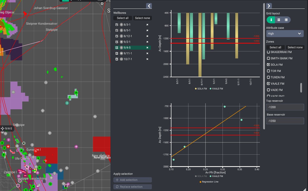This screenshot has height=191, width=308.
Task: Toggle SOLA FM series in bar chart legend
Action: pyautogui.click(x=201, y=89)
